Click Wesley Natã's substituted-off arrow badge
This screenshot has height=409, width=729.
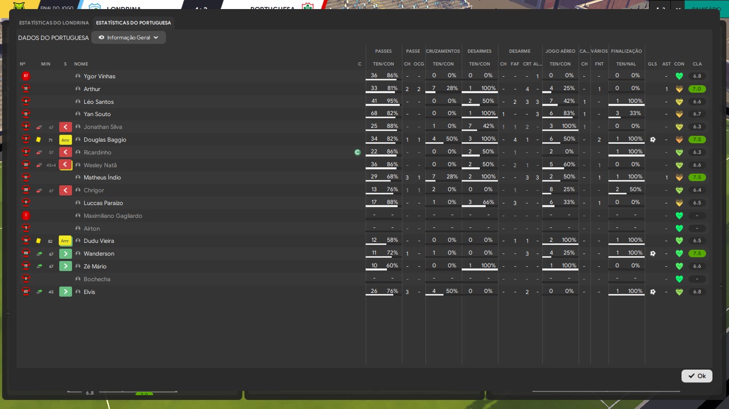pos(66,165)
